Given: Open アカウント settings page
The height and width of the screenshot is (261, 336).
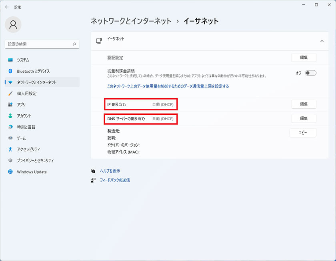Looking at the screenshot, I should [24, 116].
